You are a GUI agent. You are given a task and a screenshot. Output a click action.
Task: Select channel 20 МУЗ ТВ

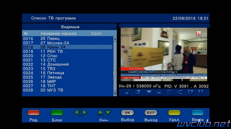(67, 90)
